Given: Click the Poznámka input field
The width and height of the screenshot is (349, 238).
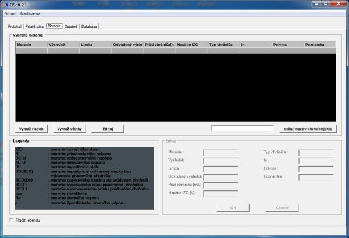Looking at the screenshot, I should [x=316, y=177].
